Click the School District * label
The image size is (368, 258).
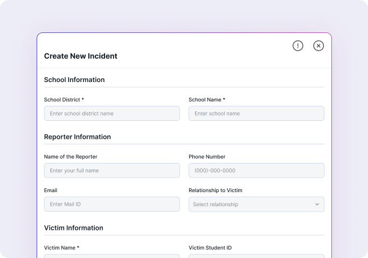pyautogui.click(x=64, y=100)
